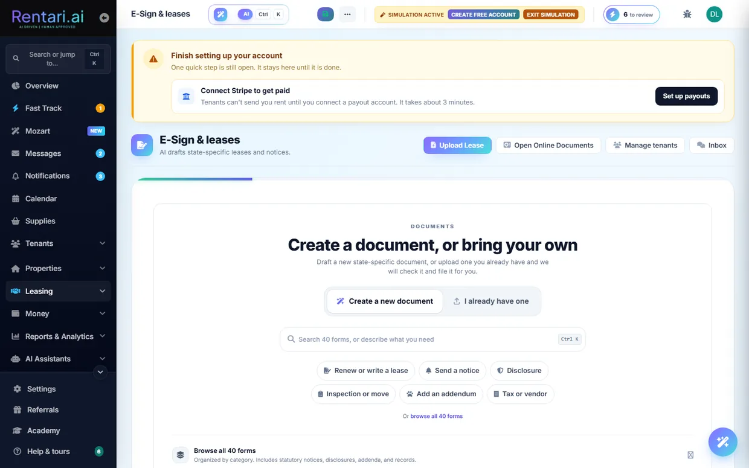Click the Help & tours question icon
Viewport: 749px width, 468px height.
(17, 451)
